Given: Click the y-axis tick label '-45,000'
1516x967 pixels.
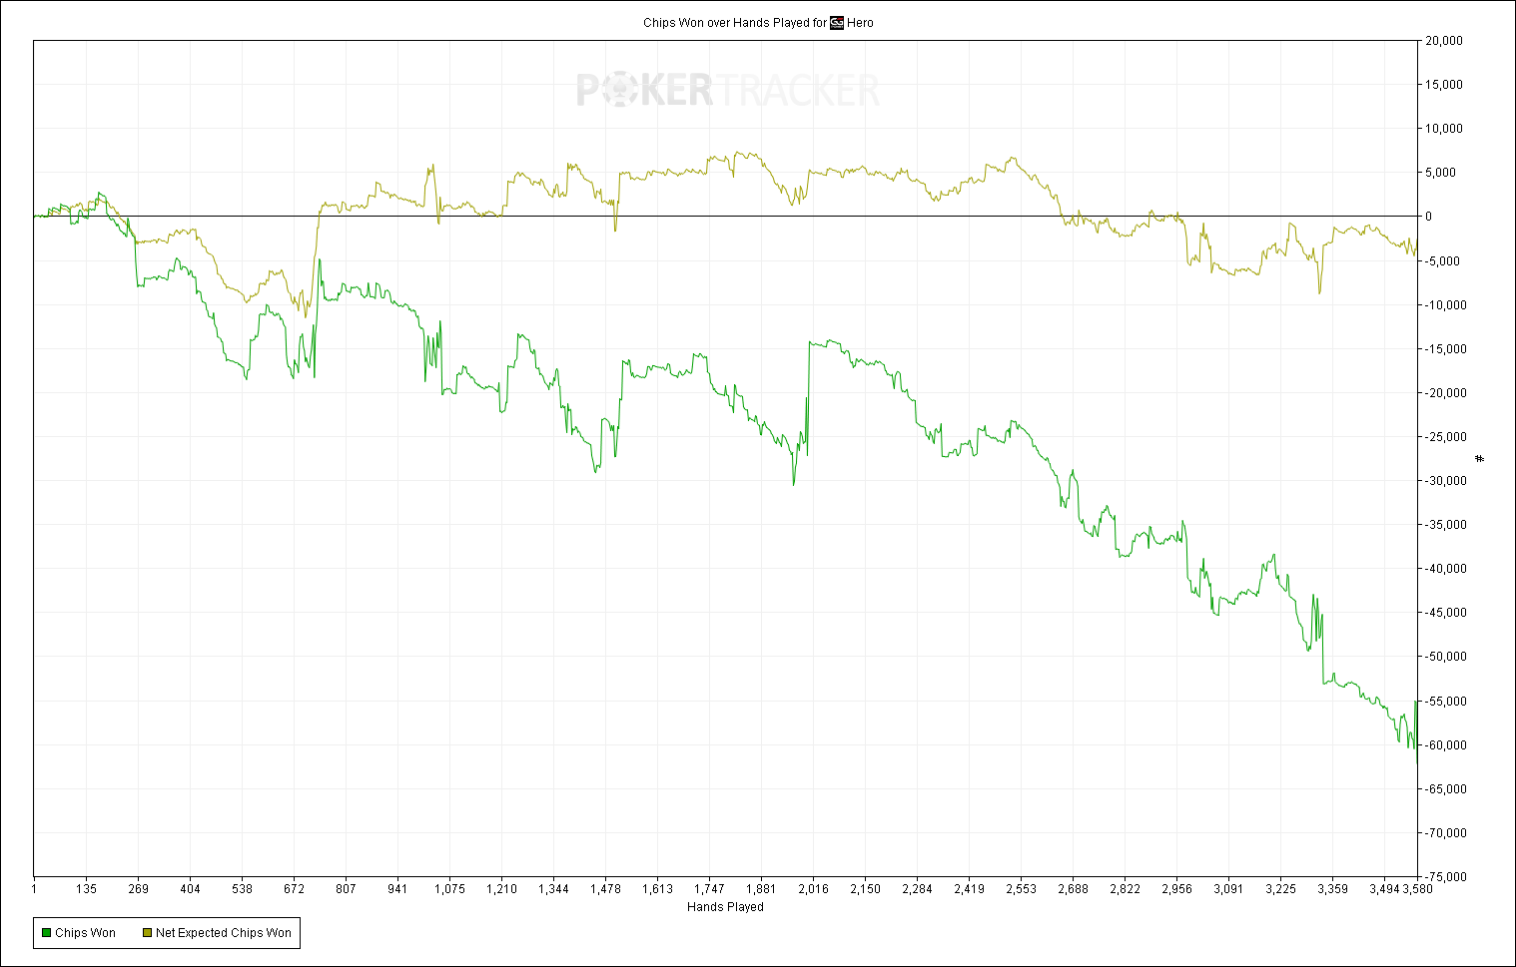Looking at the screenshot, I should pyautogui.click(x=1446, y=613).
